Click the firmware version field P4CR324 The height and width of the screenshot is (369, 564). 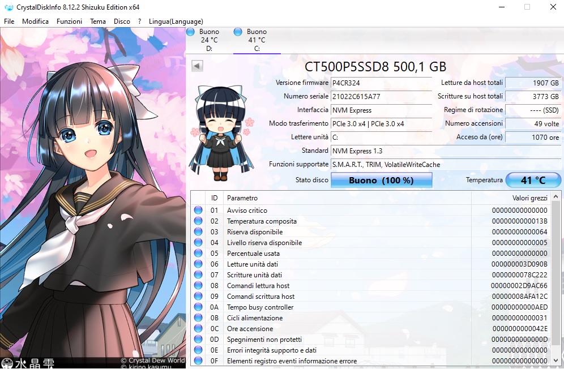[x=381, y=83]
